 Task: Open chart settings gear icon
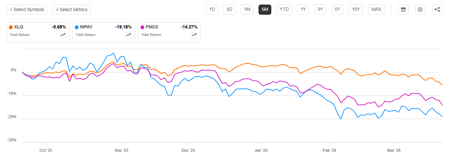click(x=420, y=9)
